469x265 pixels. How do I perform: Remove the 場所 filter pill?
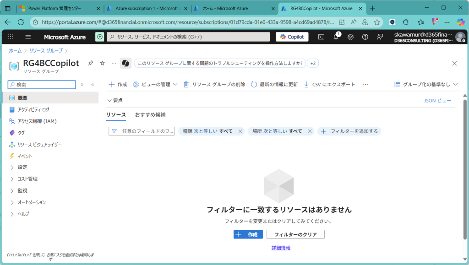[310, 131]
